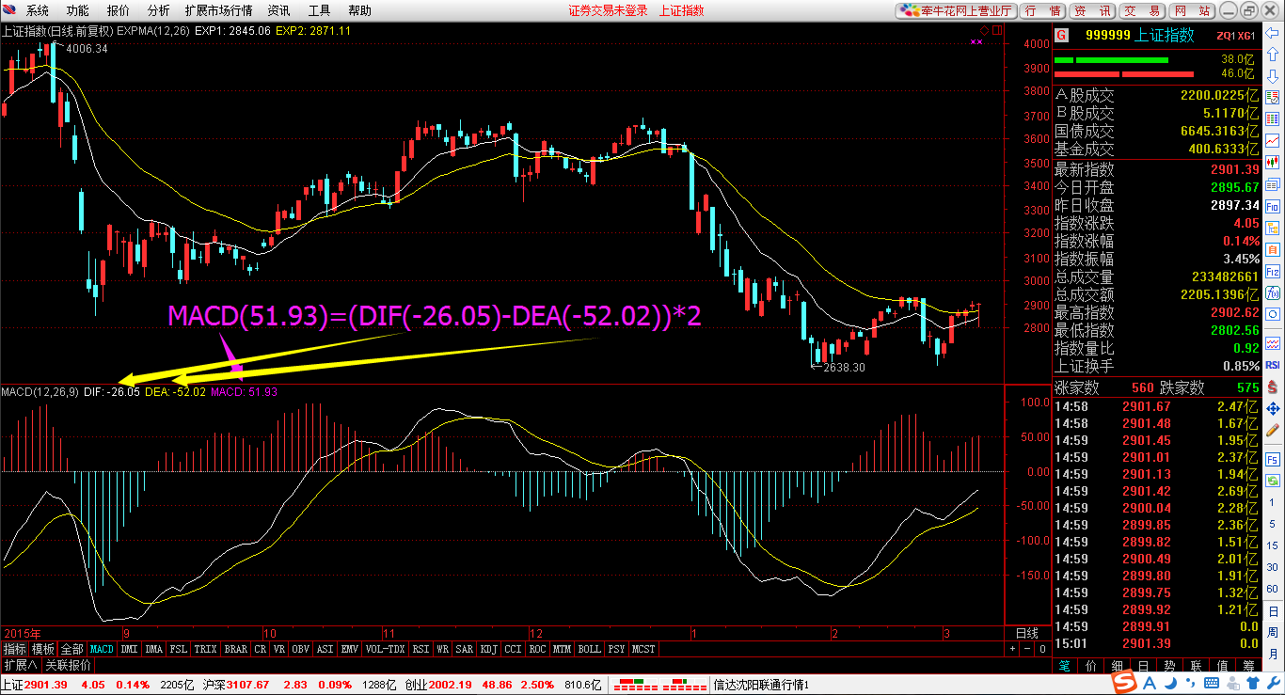1285x695 pixels.
Task: Switch indicator to KDJ
Action: 488,649
